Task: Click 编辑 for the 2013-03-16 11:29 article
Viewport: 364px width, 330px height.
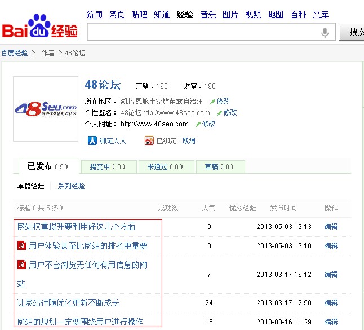Action: coord(331,322)
